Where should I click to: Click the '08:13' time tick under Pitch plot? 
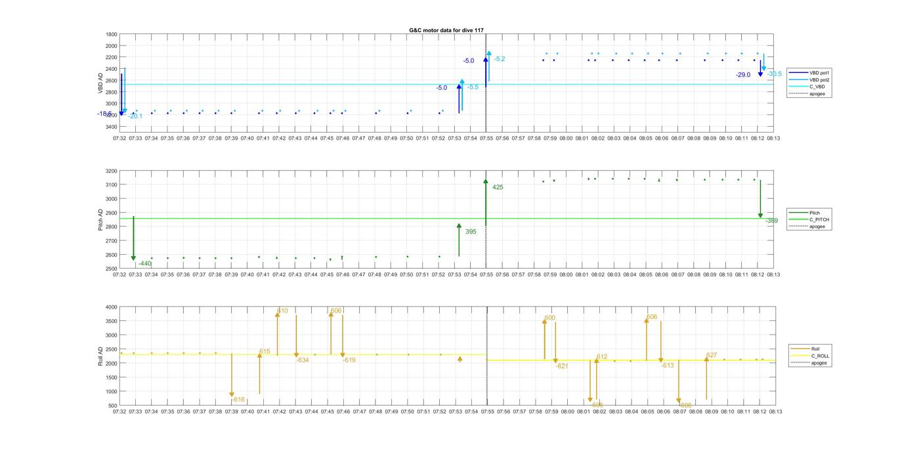[x=773, y=274]
